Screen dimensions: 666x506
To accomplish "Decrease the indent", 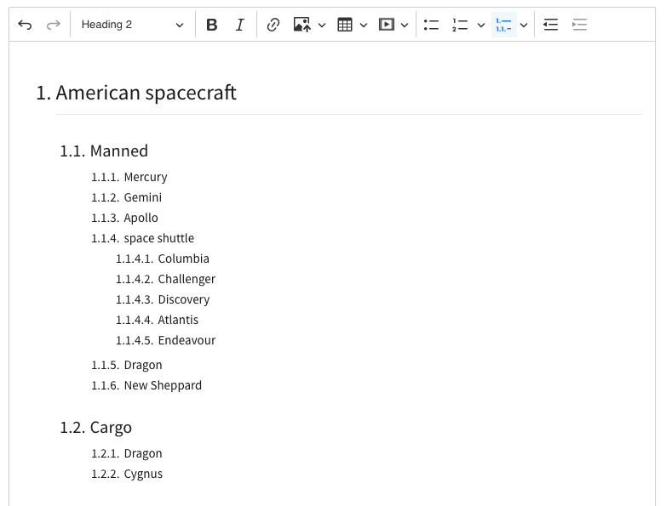I will pyautogui.click(x=550, y=25).
